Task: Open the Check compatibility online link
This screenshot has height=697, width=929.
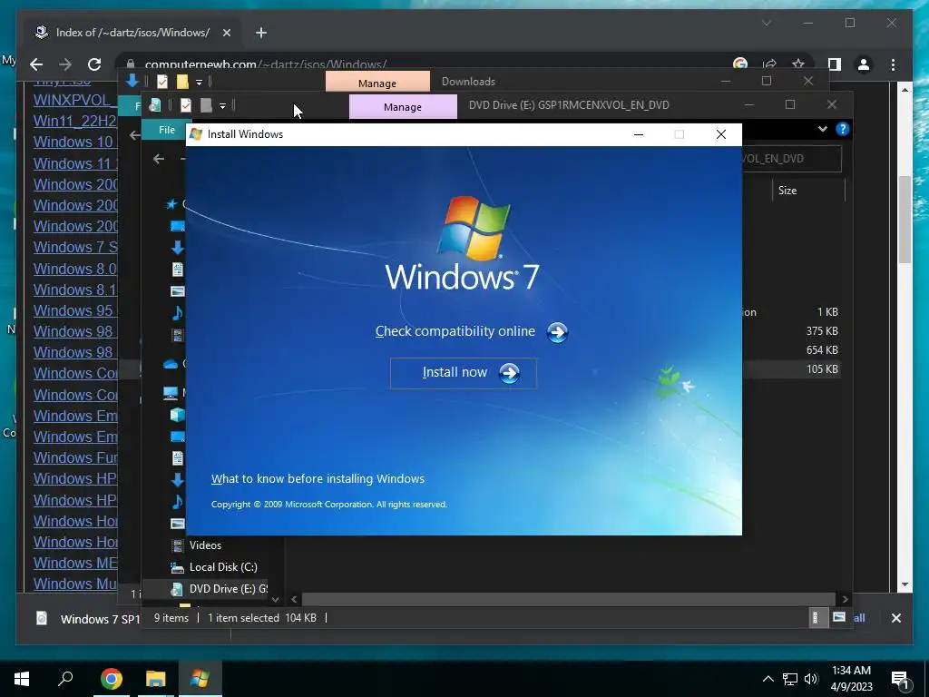Action: [x=455, y=331]
